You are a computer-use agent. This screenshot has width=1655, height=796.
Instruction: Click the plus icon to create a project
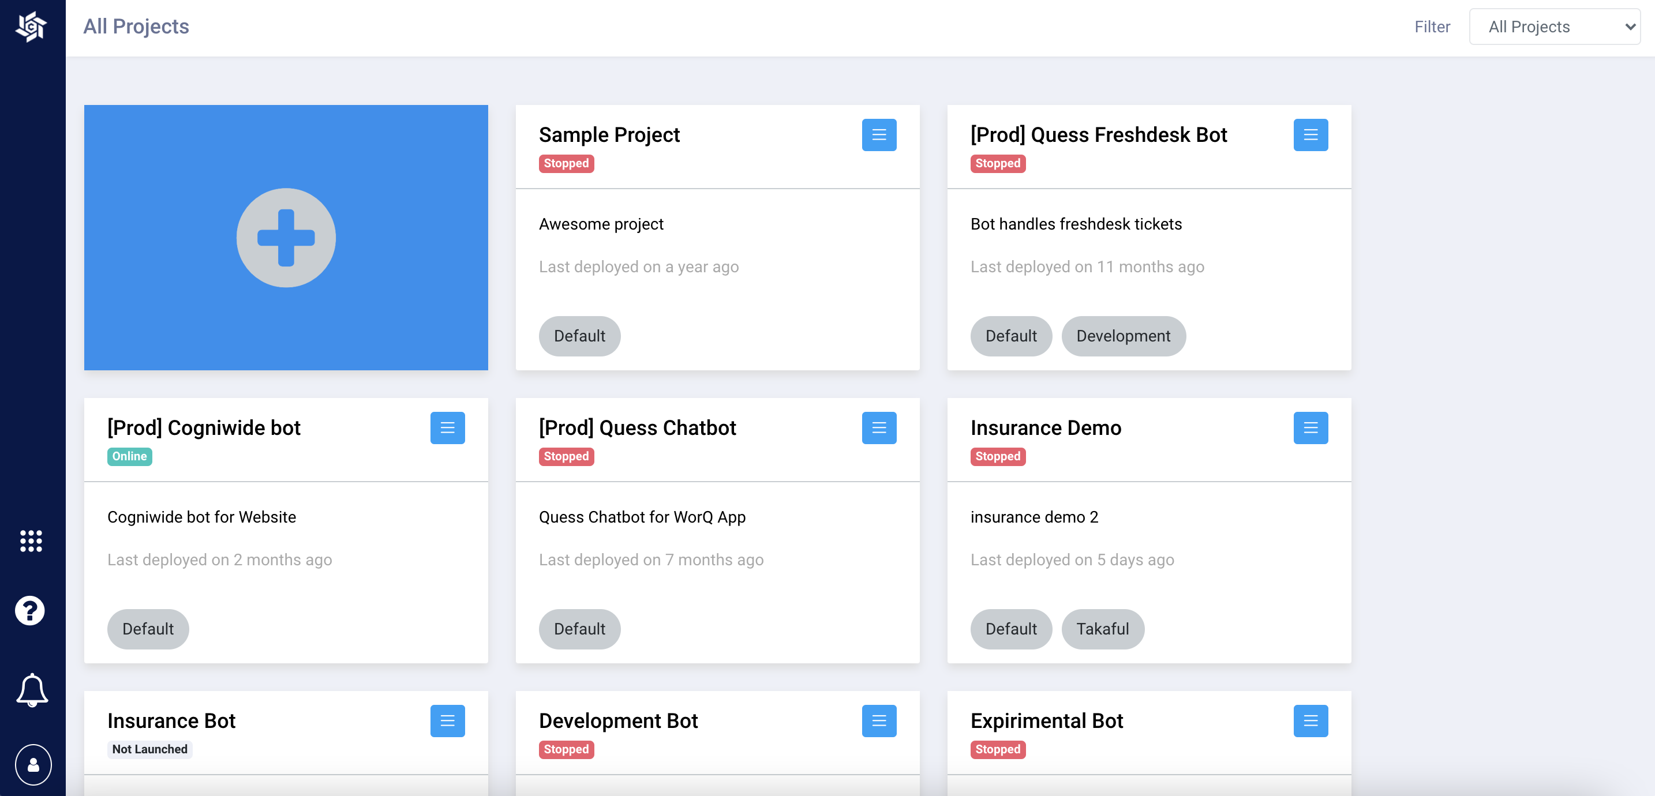[286, 238]
